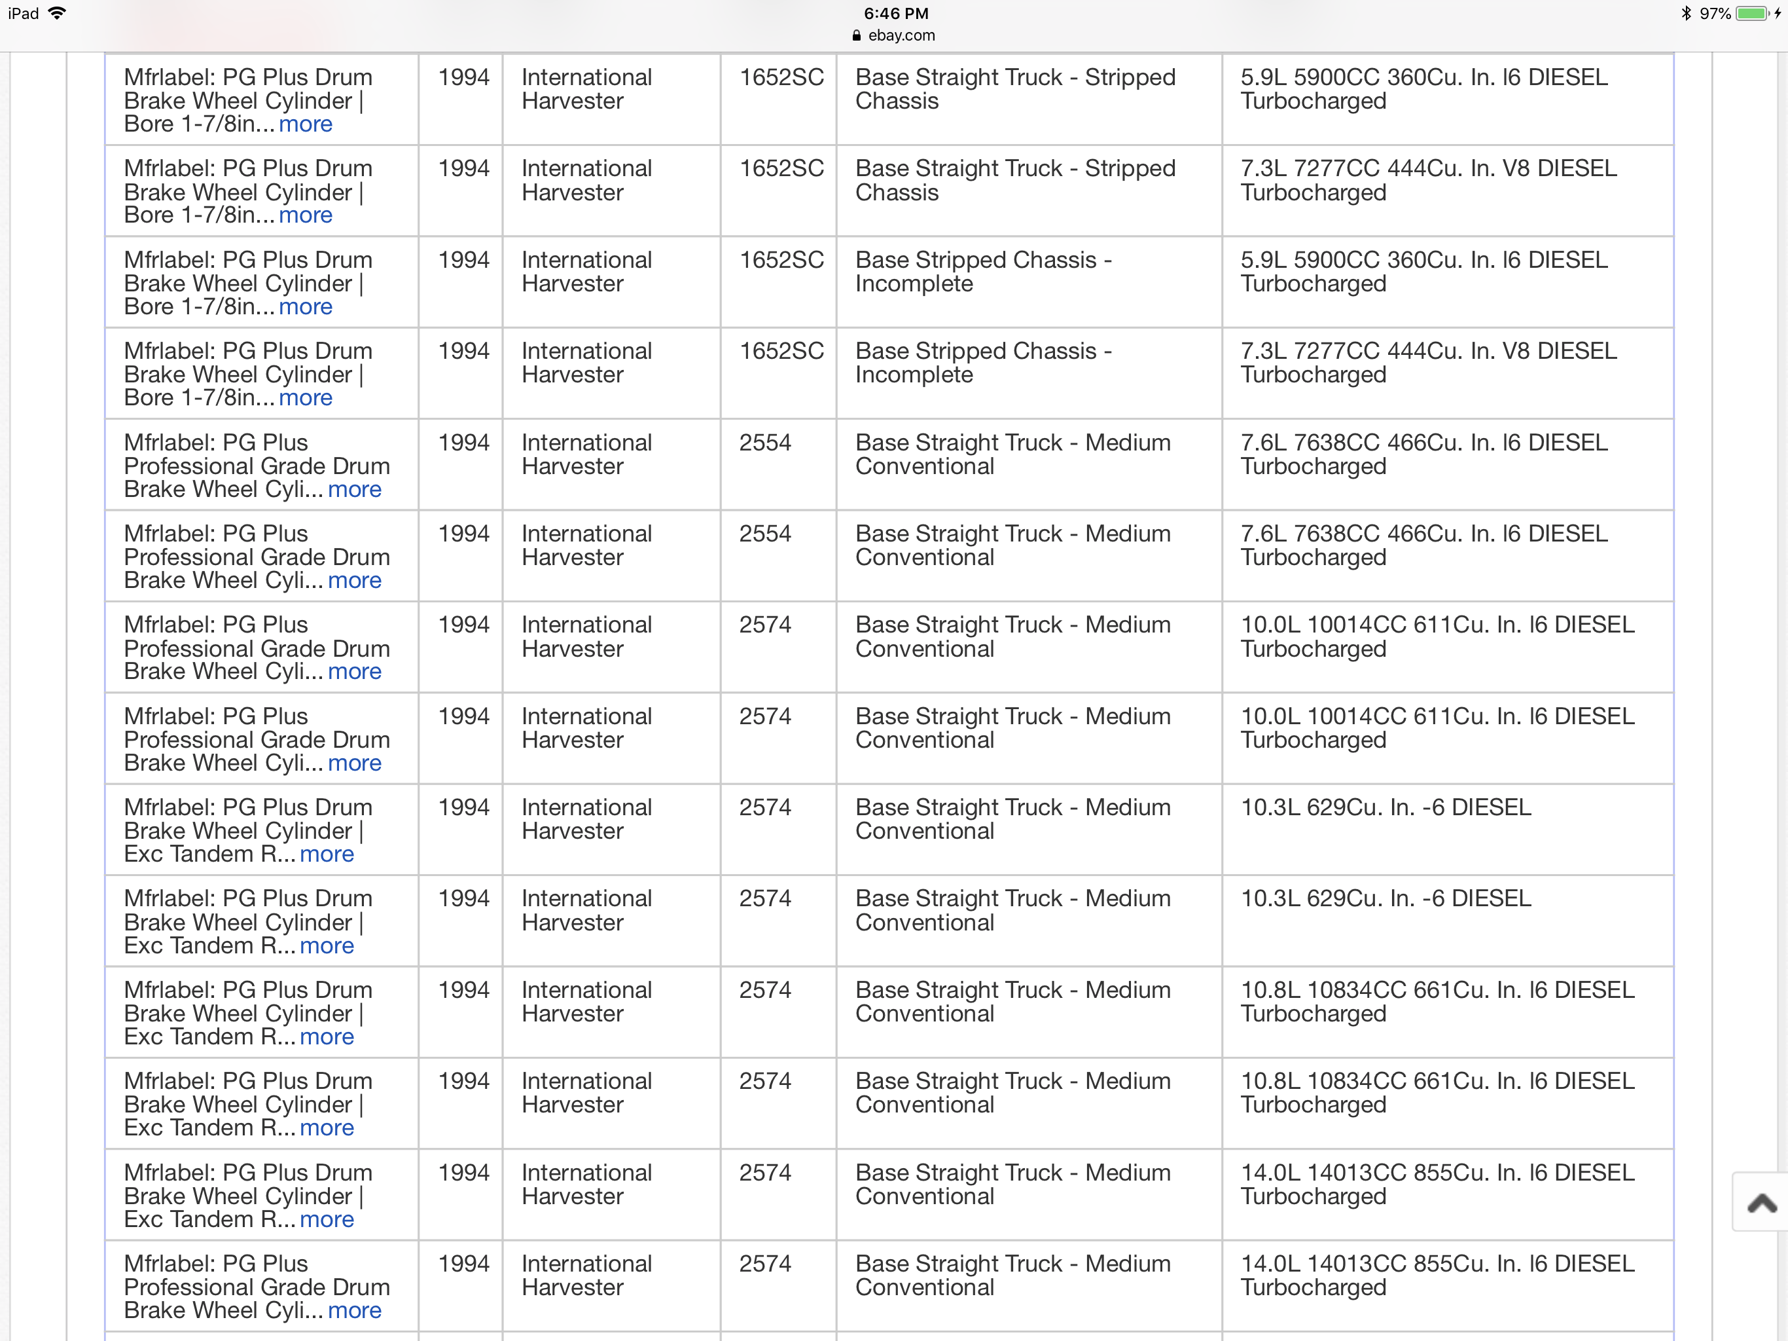The image size is (1788, 1341).
Task: Select '1652SC' model in Stripped Chassis Incomplete 7.3L row
Action: pyautogui.click(x=781, y=351)
